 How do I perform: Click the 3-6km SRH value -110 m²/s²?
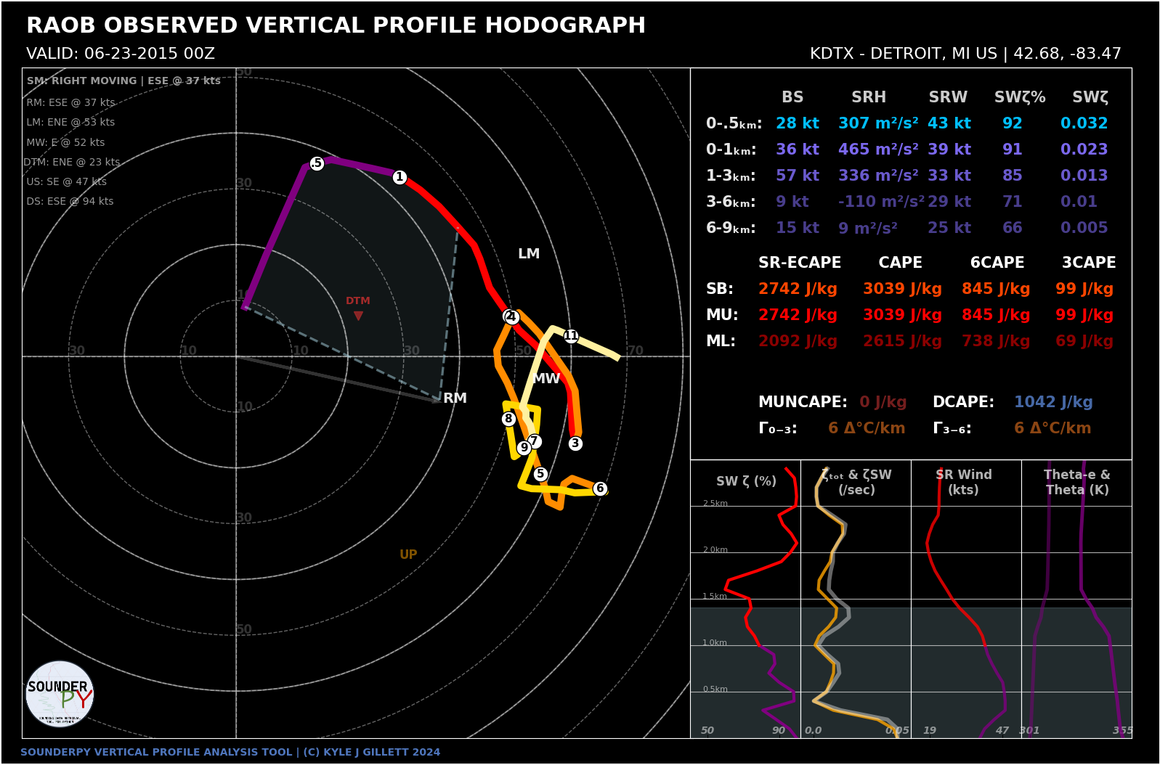pyautogui.click(x=881, y=202)
